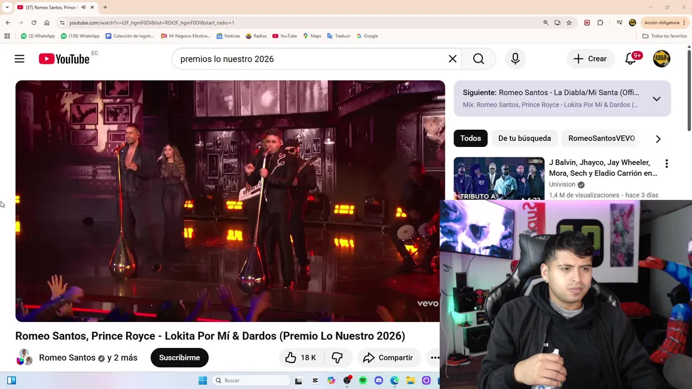The width and height of the screenshot is (692, 389).
Task: Open the zoom magnifier in address bar
Action: [545, 23]
